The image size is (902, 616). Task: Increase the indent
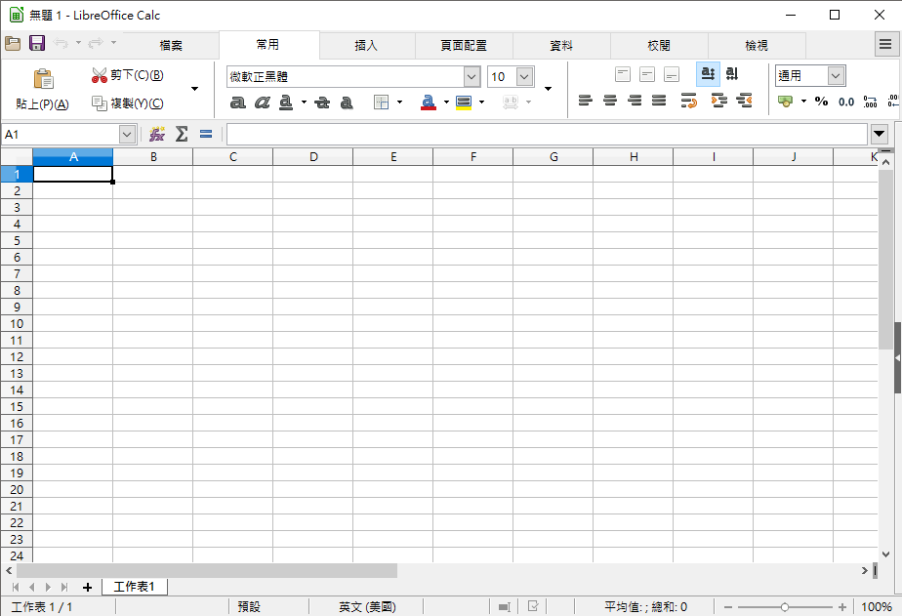pos(719,102)
